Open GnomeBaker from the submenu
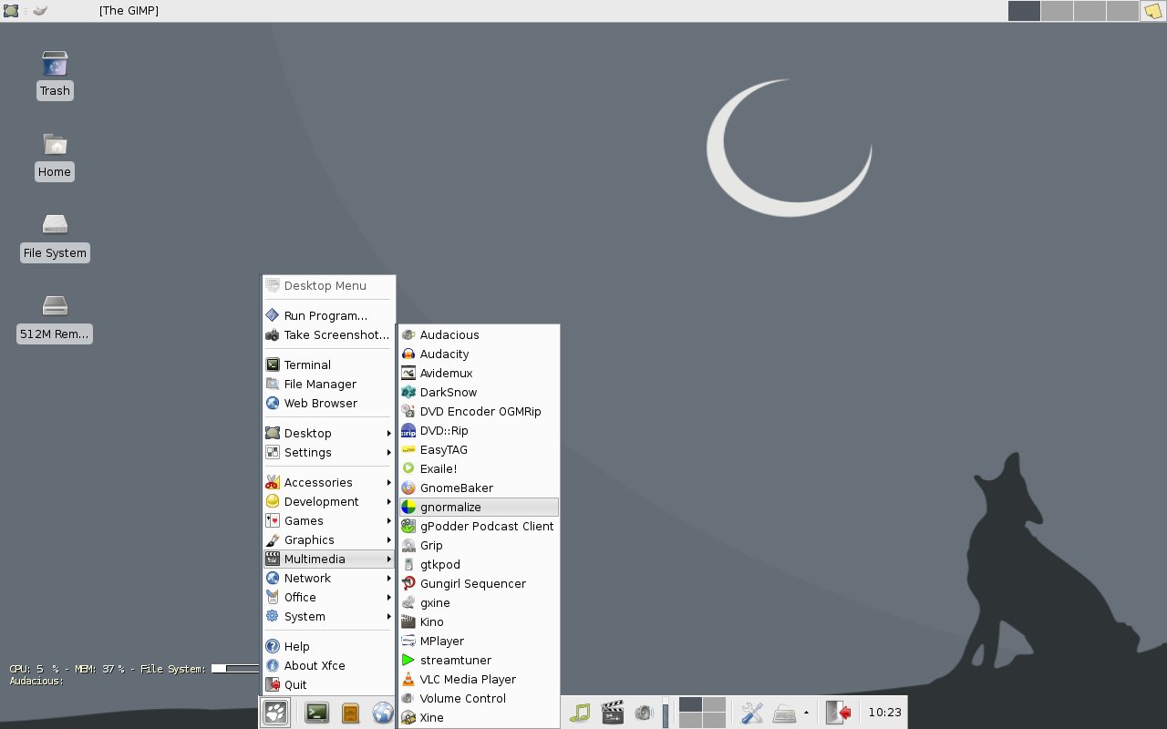 pos(479,488)
